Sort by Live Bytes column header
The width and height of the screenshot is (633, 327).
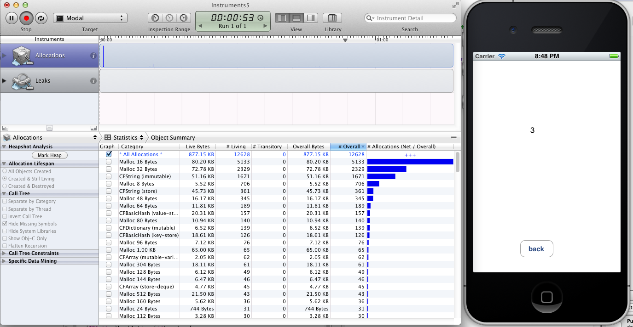pyautogui.click(x=197, y=147)
